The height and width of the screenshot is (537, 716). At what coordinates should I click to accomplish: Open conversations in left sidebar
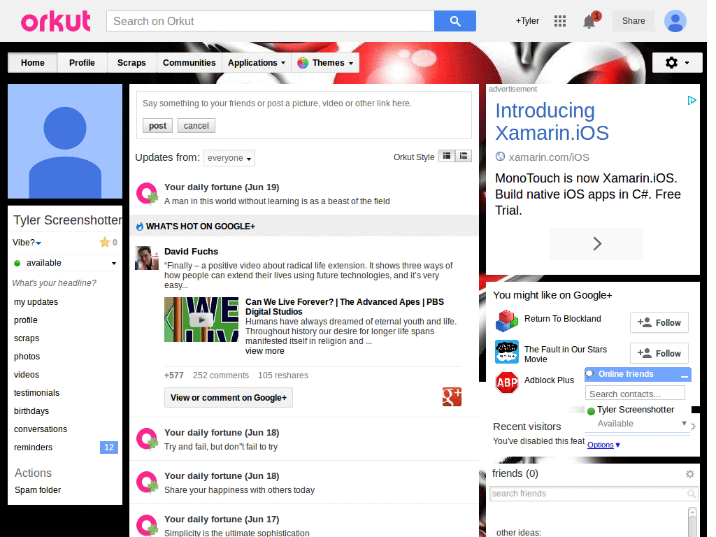tap(40, 429)
